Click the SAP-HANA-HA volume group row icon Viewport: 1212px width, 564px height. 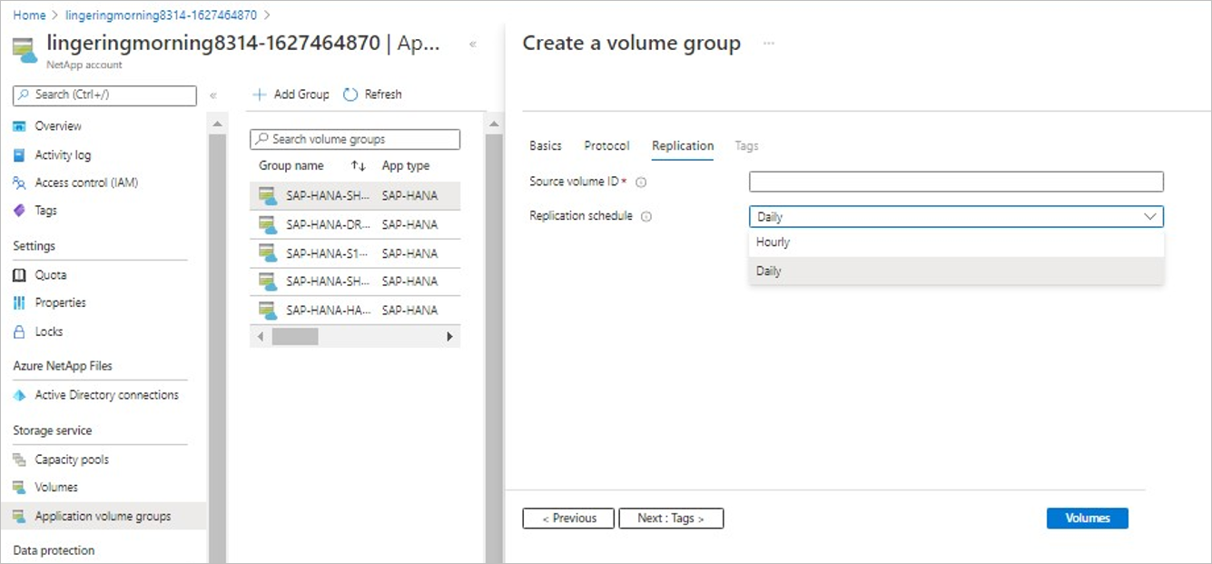267,310
